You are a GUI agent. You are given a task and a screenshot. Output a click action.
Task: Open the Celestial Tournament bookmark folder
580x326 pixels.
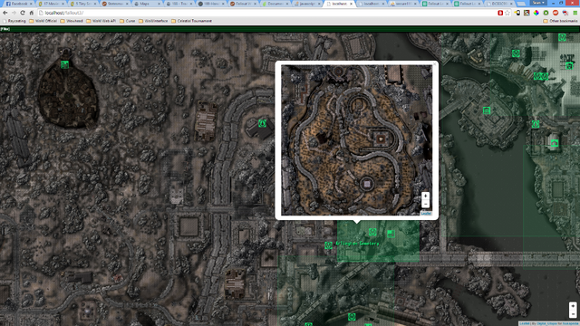click(191, 21)
